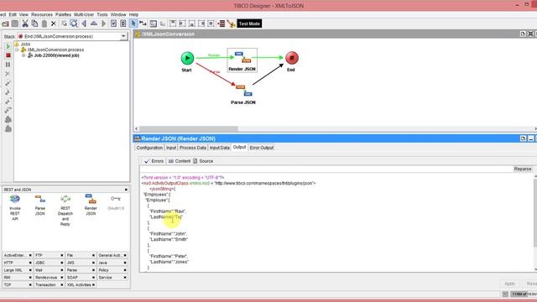Screen dimensions: 537x302
Task: Switch to the Input tab
Action: (171, 148)
